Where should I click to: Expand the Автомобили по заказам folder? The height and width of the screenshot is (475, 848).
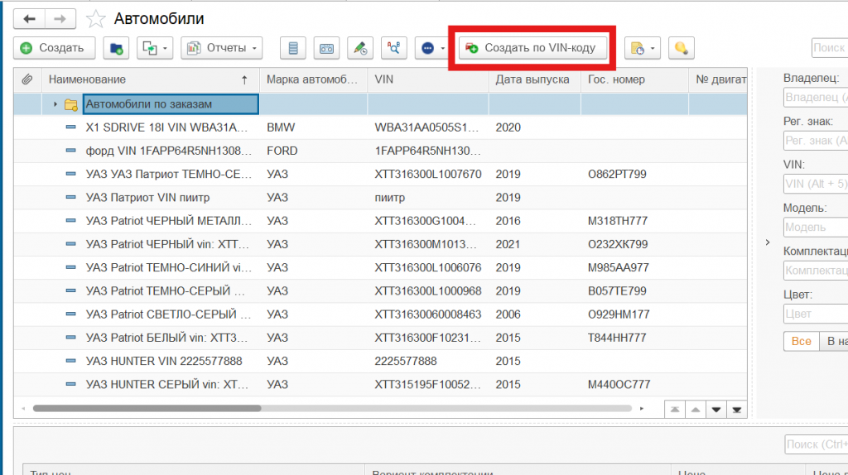point(55,104)
